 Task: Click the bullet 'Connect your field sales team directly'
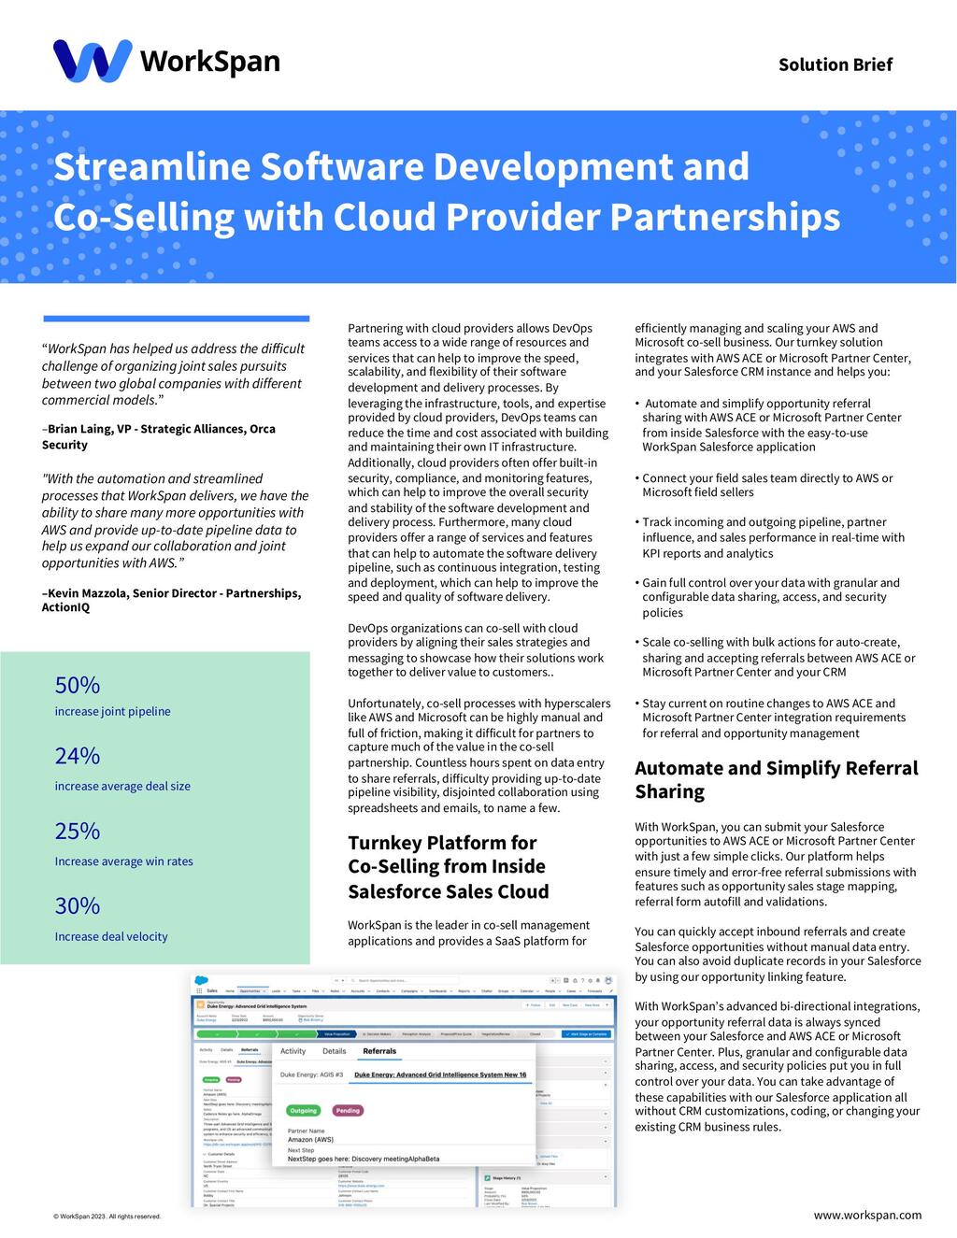pos(764,485)
